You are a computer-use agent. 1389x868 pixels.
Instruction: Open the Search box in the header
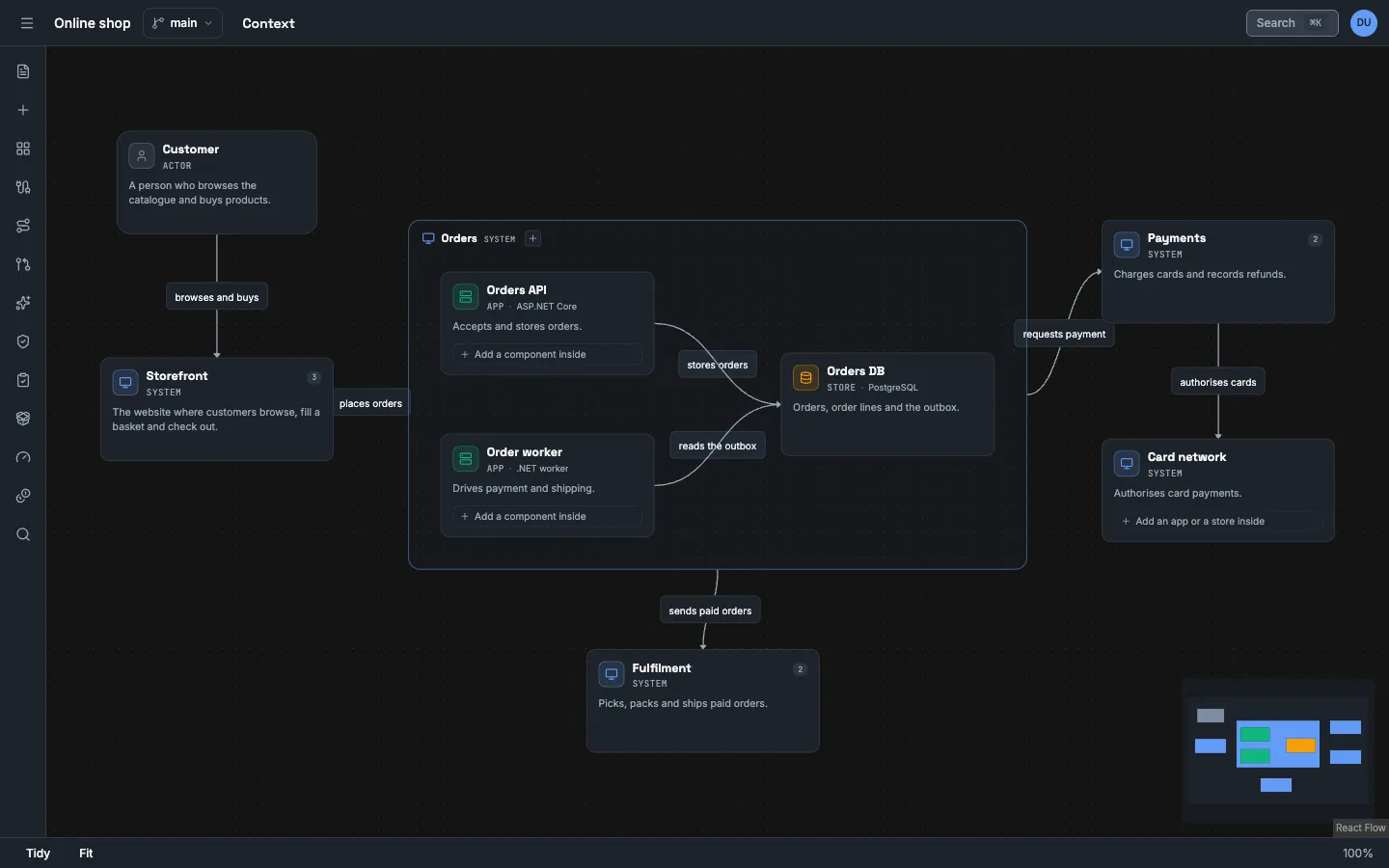coord(1292,23)
